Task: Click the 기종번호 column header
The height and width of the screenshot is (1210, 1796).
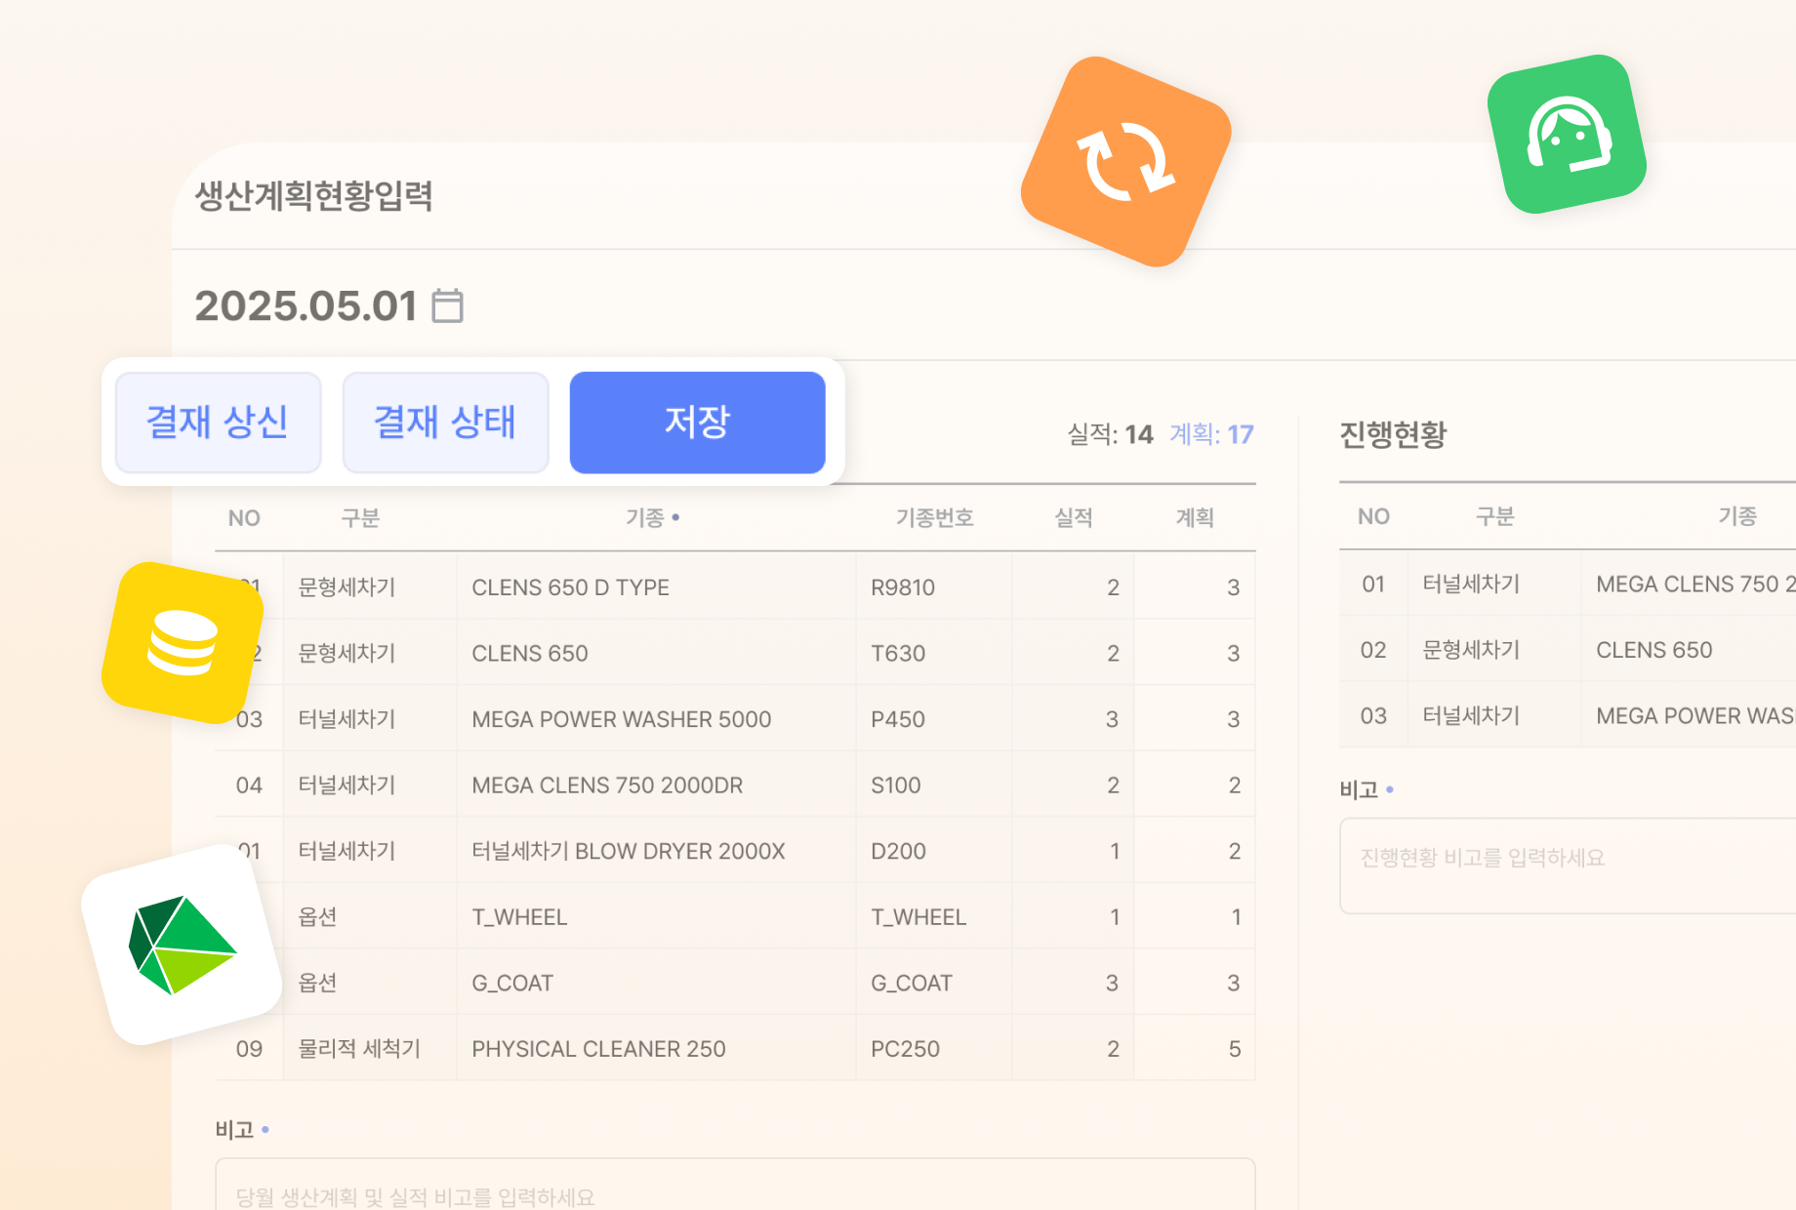Action: point(934,517)
